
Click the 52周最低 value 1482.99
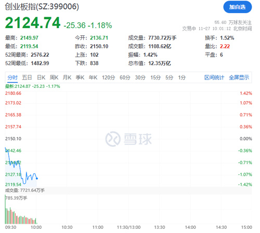coord(40,63)
